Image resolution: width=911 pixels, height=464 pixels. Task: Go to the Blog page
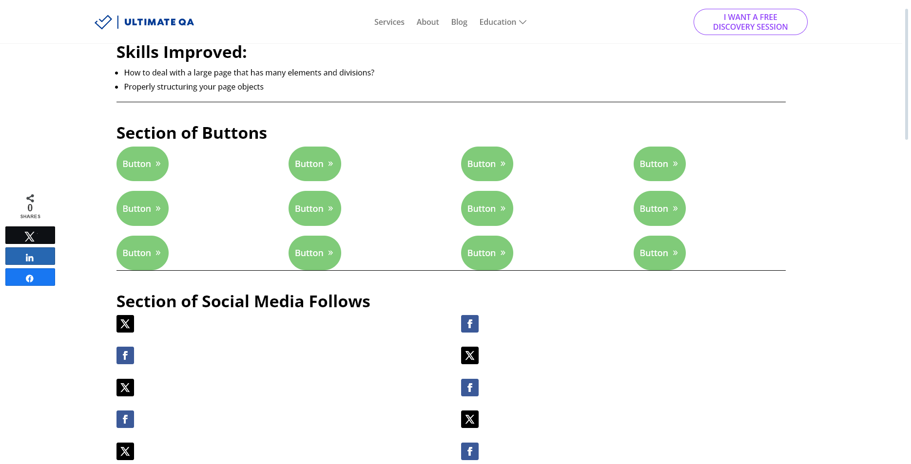[x=459, y=22]
